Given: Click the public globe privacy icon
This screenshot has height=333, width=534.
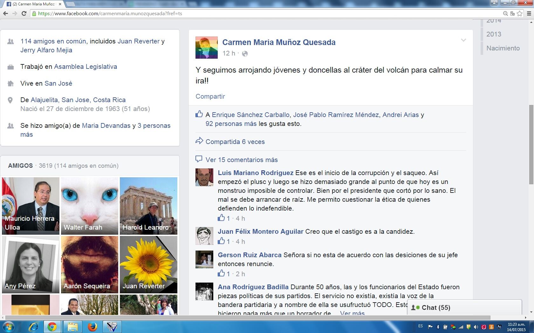Looking at the screenshot, I should point(245,54).
